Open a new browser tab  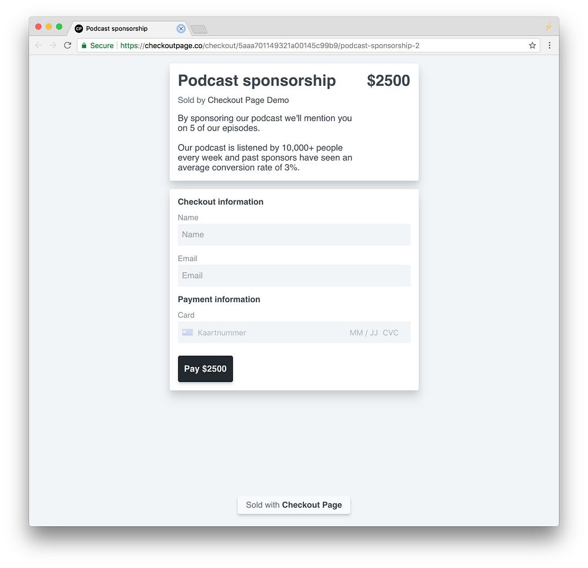(x=199, y=29)
